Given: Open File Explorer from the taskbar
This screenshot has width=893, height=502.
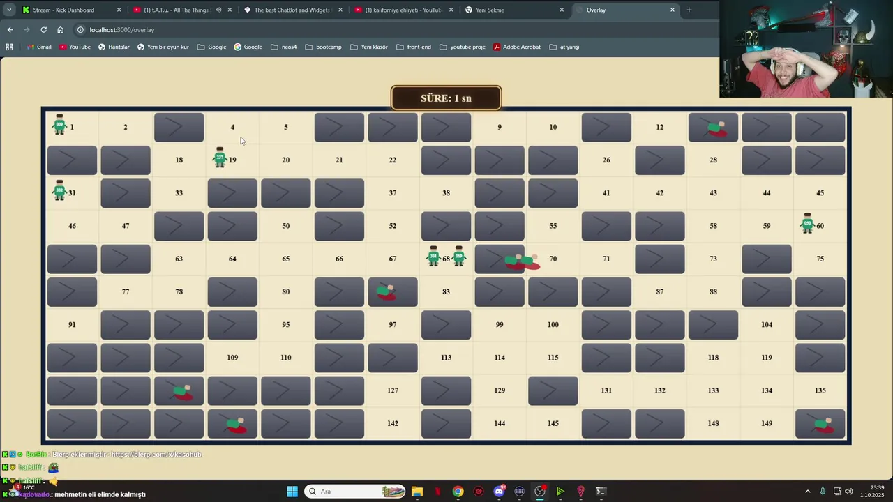Looking at the screenshot, I should pyautogui.click(x=417, y=492).
